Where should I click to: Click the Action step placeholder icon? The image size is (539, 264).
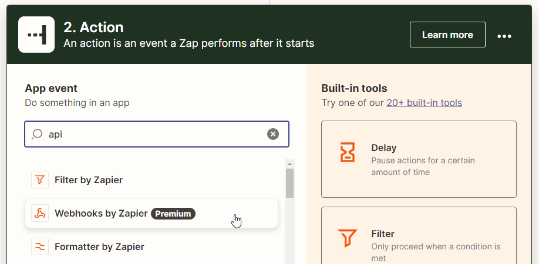(36, 35)
